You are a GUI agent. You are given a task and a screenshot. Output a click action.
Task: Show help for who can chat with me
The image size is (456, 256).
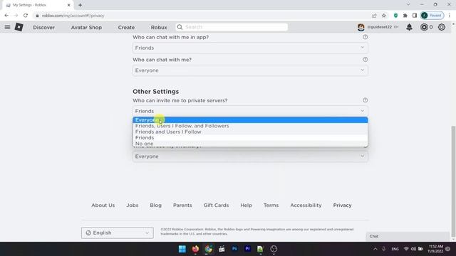pos(365,60)
